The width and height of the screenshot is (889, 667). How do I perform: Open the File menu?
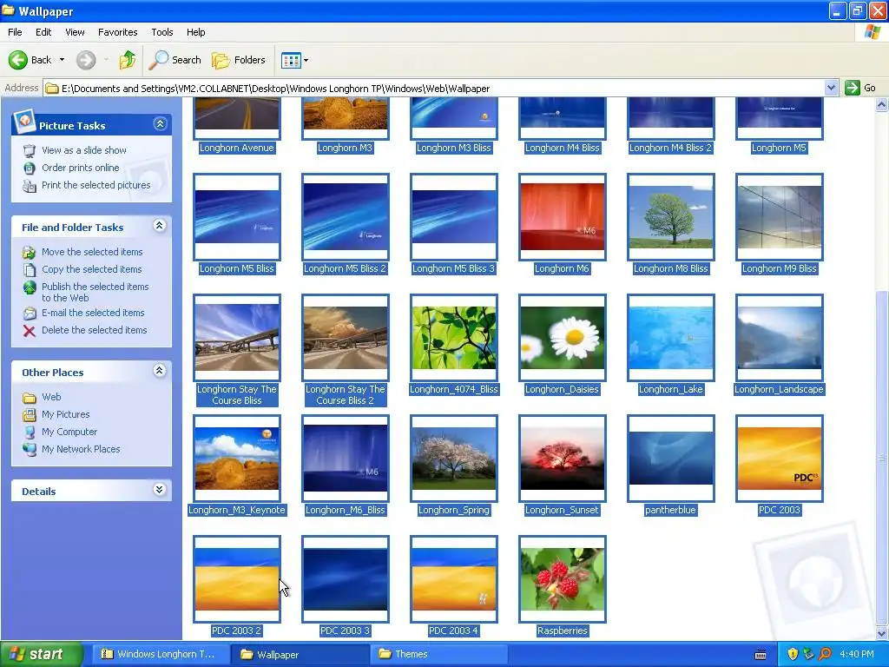tap(15, 32)
